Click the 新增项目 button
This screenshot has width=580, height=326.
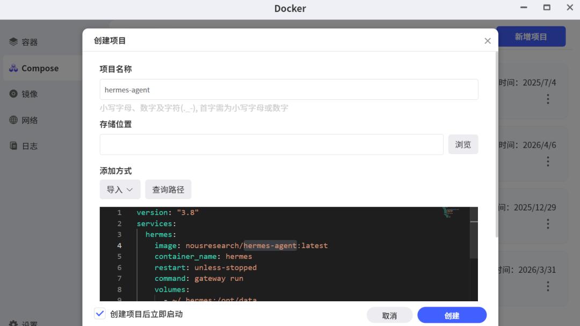click(x=531, y=37)
